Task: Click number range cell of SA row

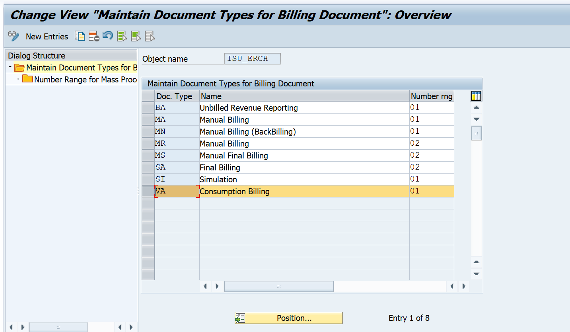Action: (x=432, y=168)
